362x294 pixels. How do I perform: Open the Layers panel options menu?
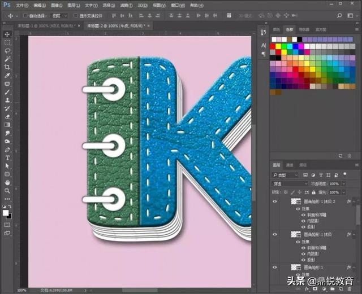[357, 165]
